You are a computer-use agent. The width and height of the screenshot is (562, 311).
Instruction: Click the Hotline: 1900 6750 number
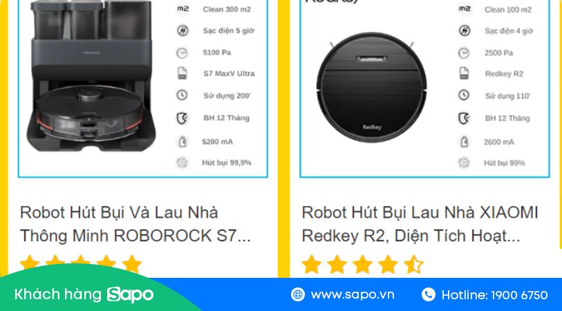coord(495,295)
